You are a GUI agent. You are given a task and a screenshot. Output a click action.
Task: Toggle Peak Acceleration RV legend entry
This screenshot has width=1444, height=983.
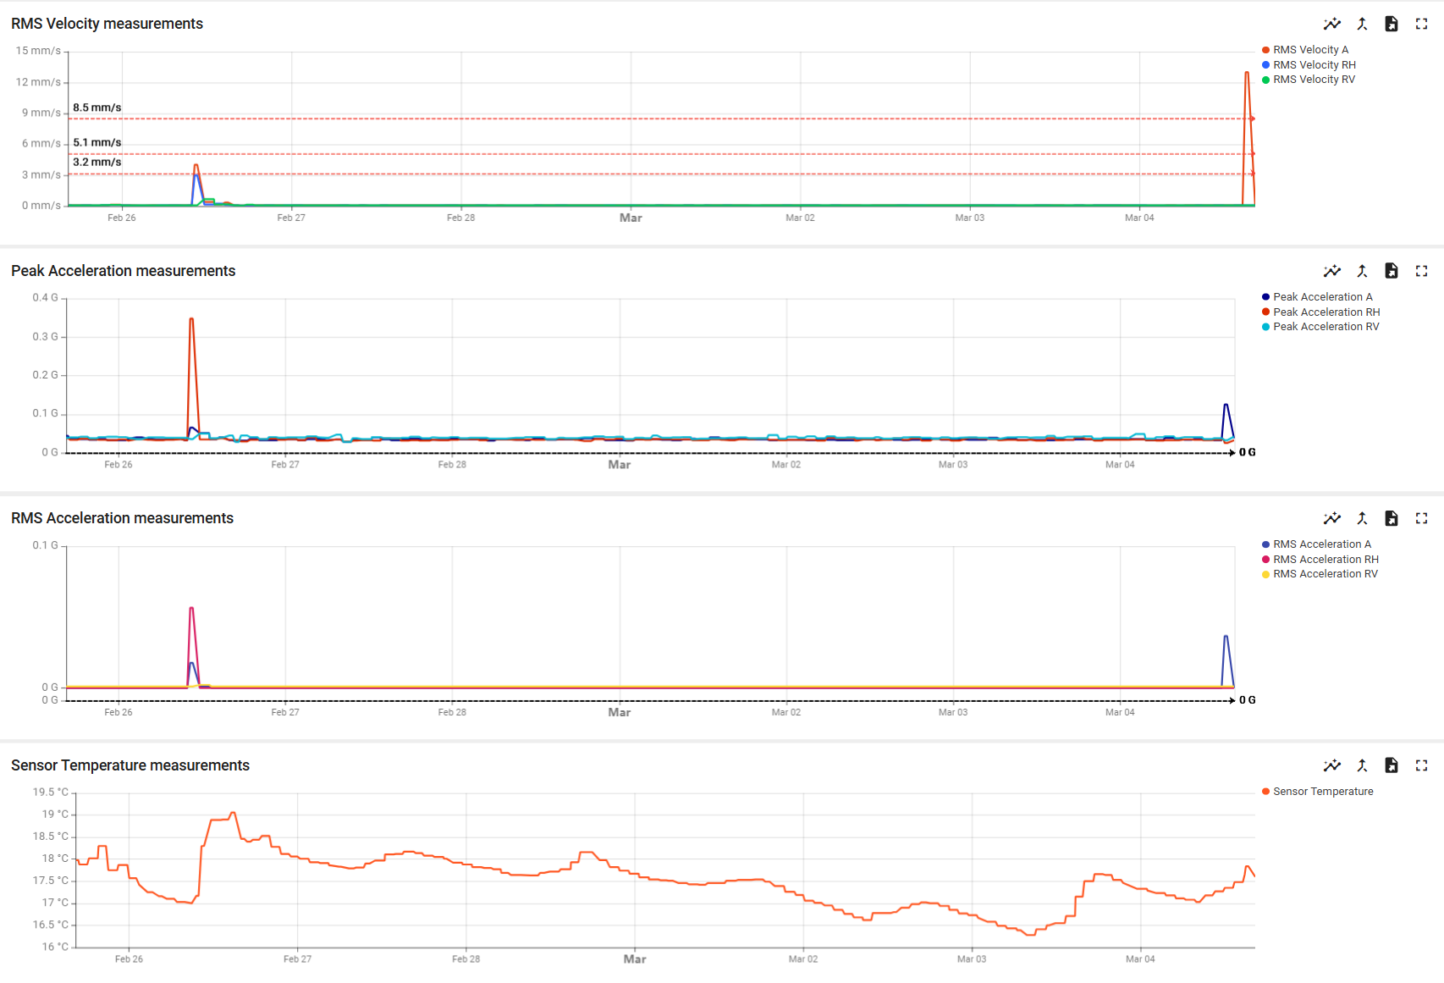click(x=1326, y=327)
